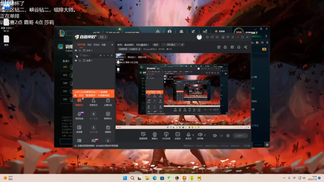
Task: Click the 修改 title edit button
Action: pos(156,44)
